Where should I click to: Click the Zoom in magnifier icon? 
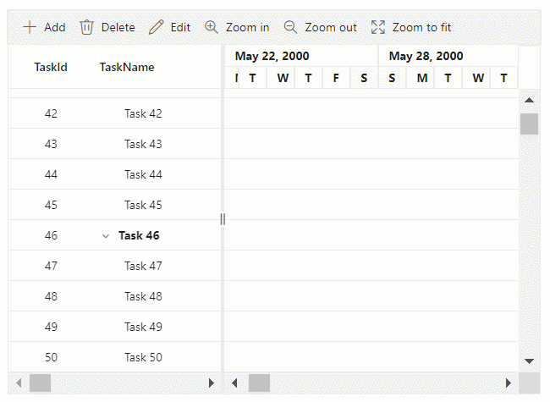(x=212, y=27)
